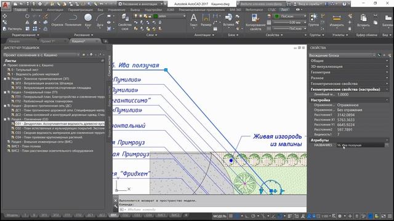This screenshot has width=394, height=221.
Task: Toggle annotation visibility icon in status bar
Action: click(309, 215)
